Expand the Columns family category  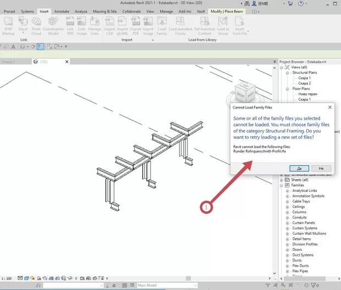pyautogui.click(x=287, y=212)
